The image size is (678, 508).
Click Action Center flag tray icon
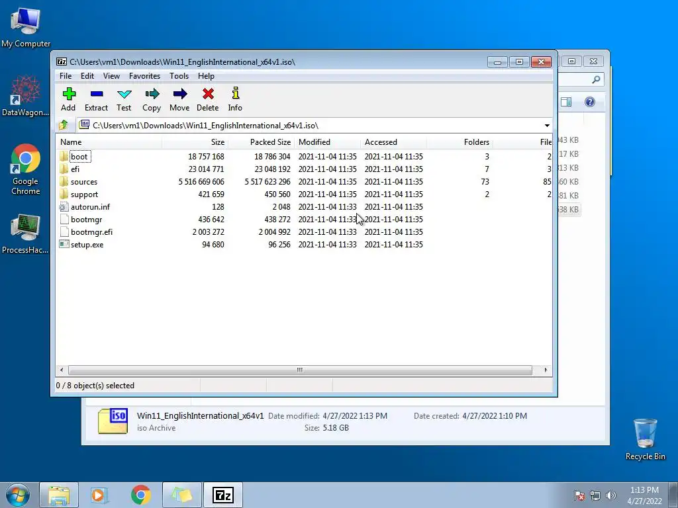(579, 495)
